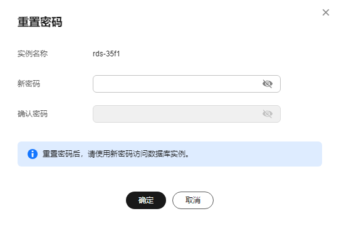
Task: Click the notice text 重置密码后，请使用新密码访问数据库实例
Action: pyautogui.click(x=116, y=154)
